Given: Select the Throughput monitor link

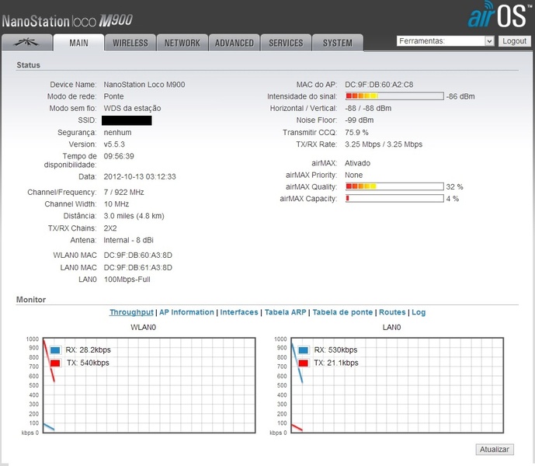Looking at the screenshot, I should (x=131, y=312).
